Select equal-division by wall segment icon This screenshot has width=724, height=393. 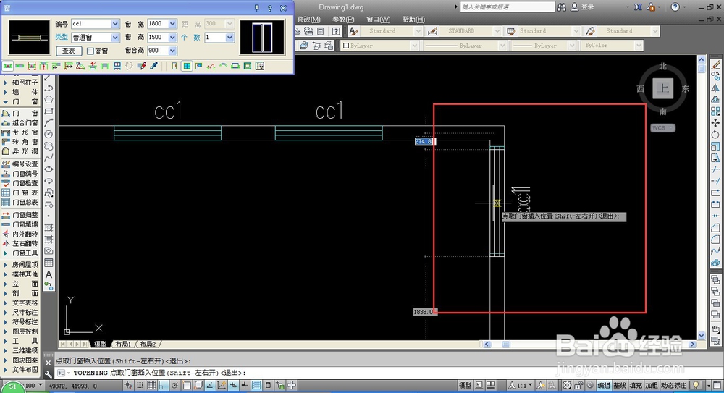44,66
